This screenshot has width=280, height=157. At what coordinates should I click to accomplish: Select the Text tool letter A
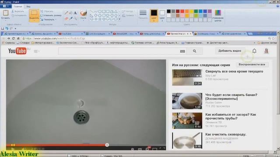(75, 13)
